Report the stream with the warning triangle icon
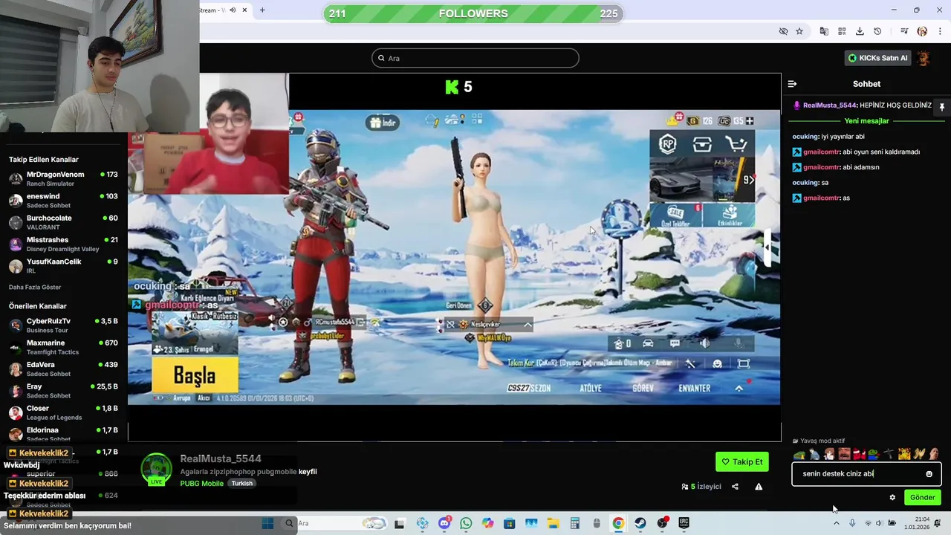Viewport: 951px width, 535px height. coord(759,487)
